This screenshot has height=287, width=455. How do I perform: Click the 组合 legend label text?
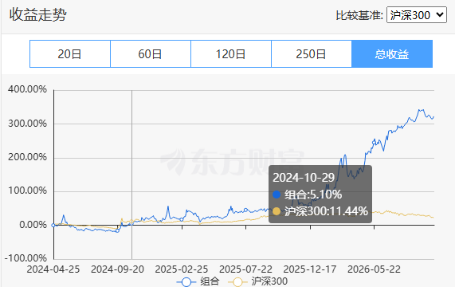210,281
